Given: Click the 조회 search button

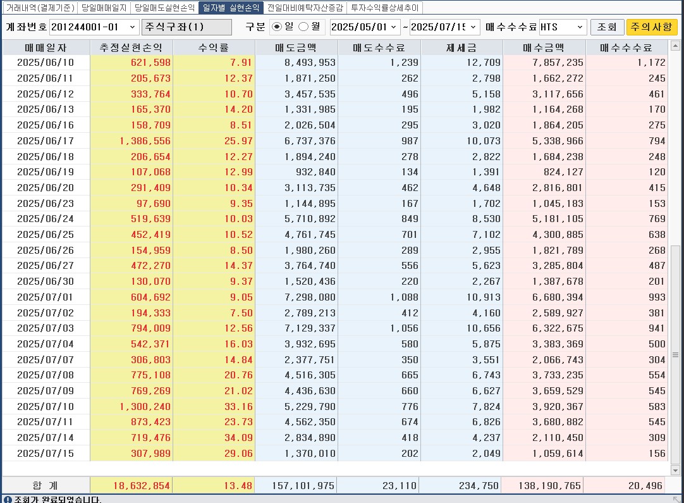Looking at the screenshot, I should point(607,27).
